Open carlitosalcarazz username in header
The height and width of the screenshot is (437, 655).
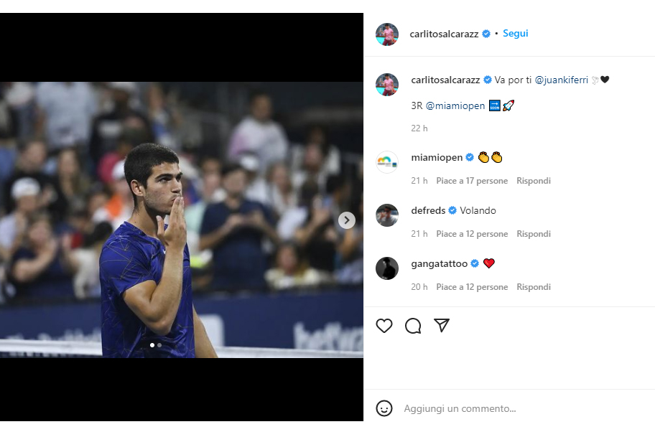(x=444, y=34)
